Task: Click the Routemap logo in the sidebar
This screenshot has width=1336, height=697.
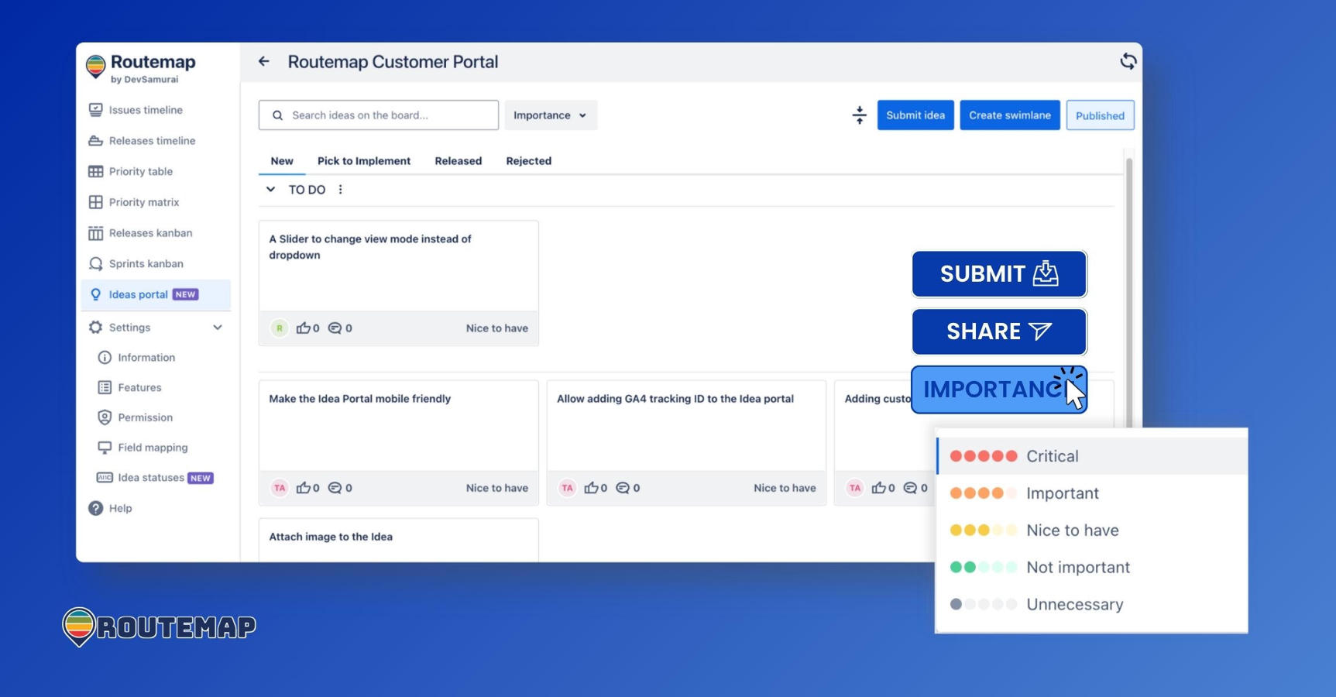Action: tap(141, 67)
